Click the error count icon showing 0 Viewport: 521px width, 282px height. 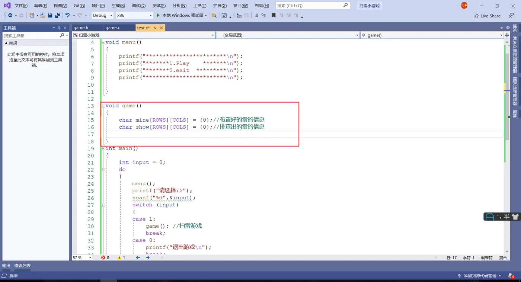pos(103,257)
